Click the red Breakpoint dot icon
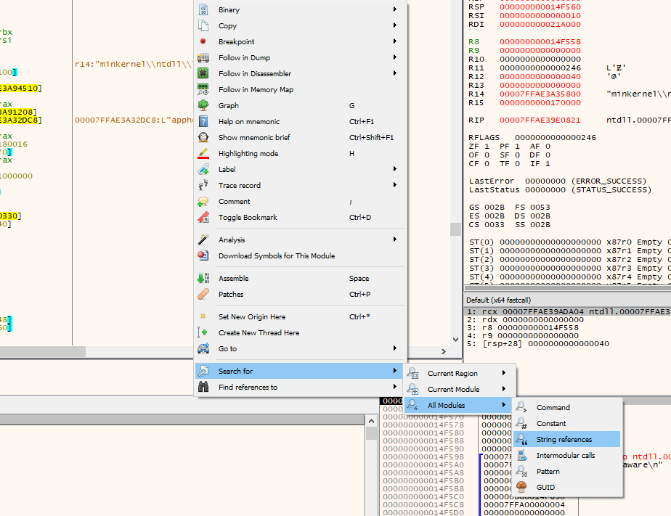 click(203, 41)
